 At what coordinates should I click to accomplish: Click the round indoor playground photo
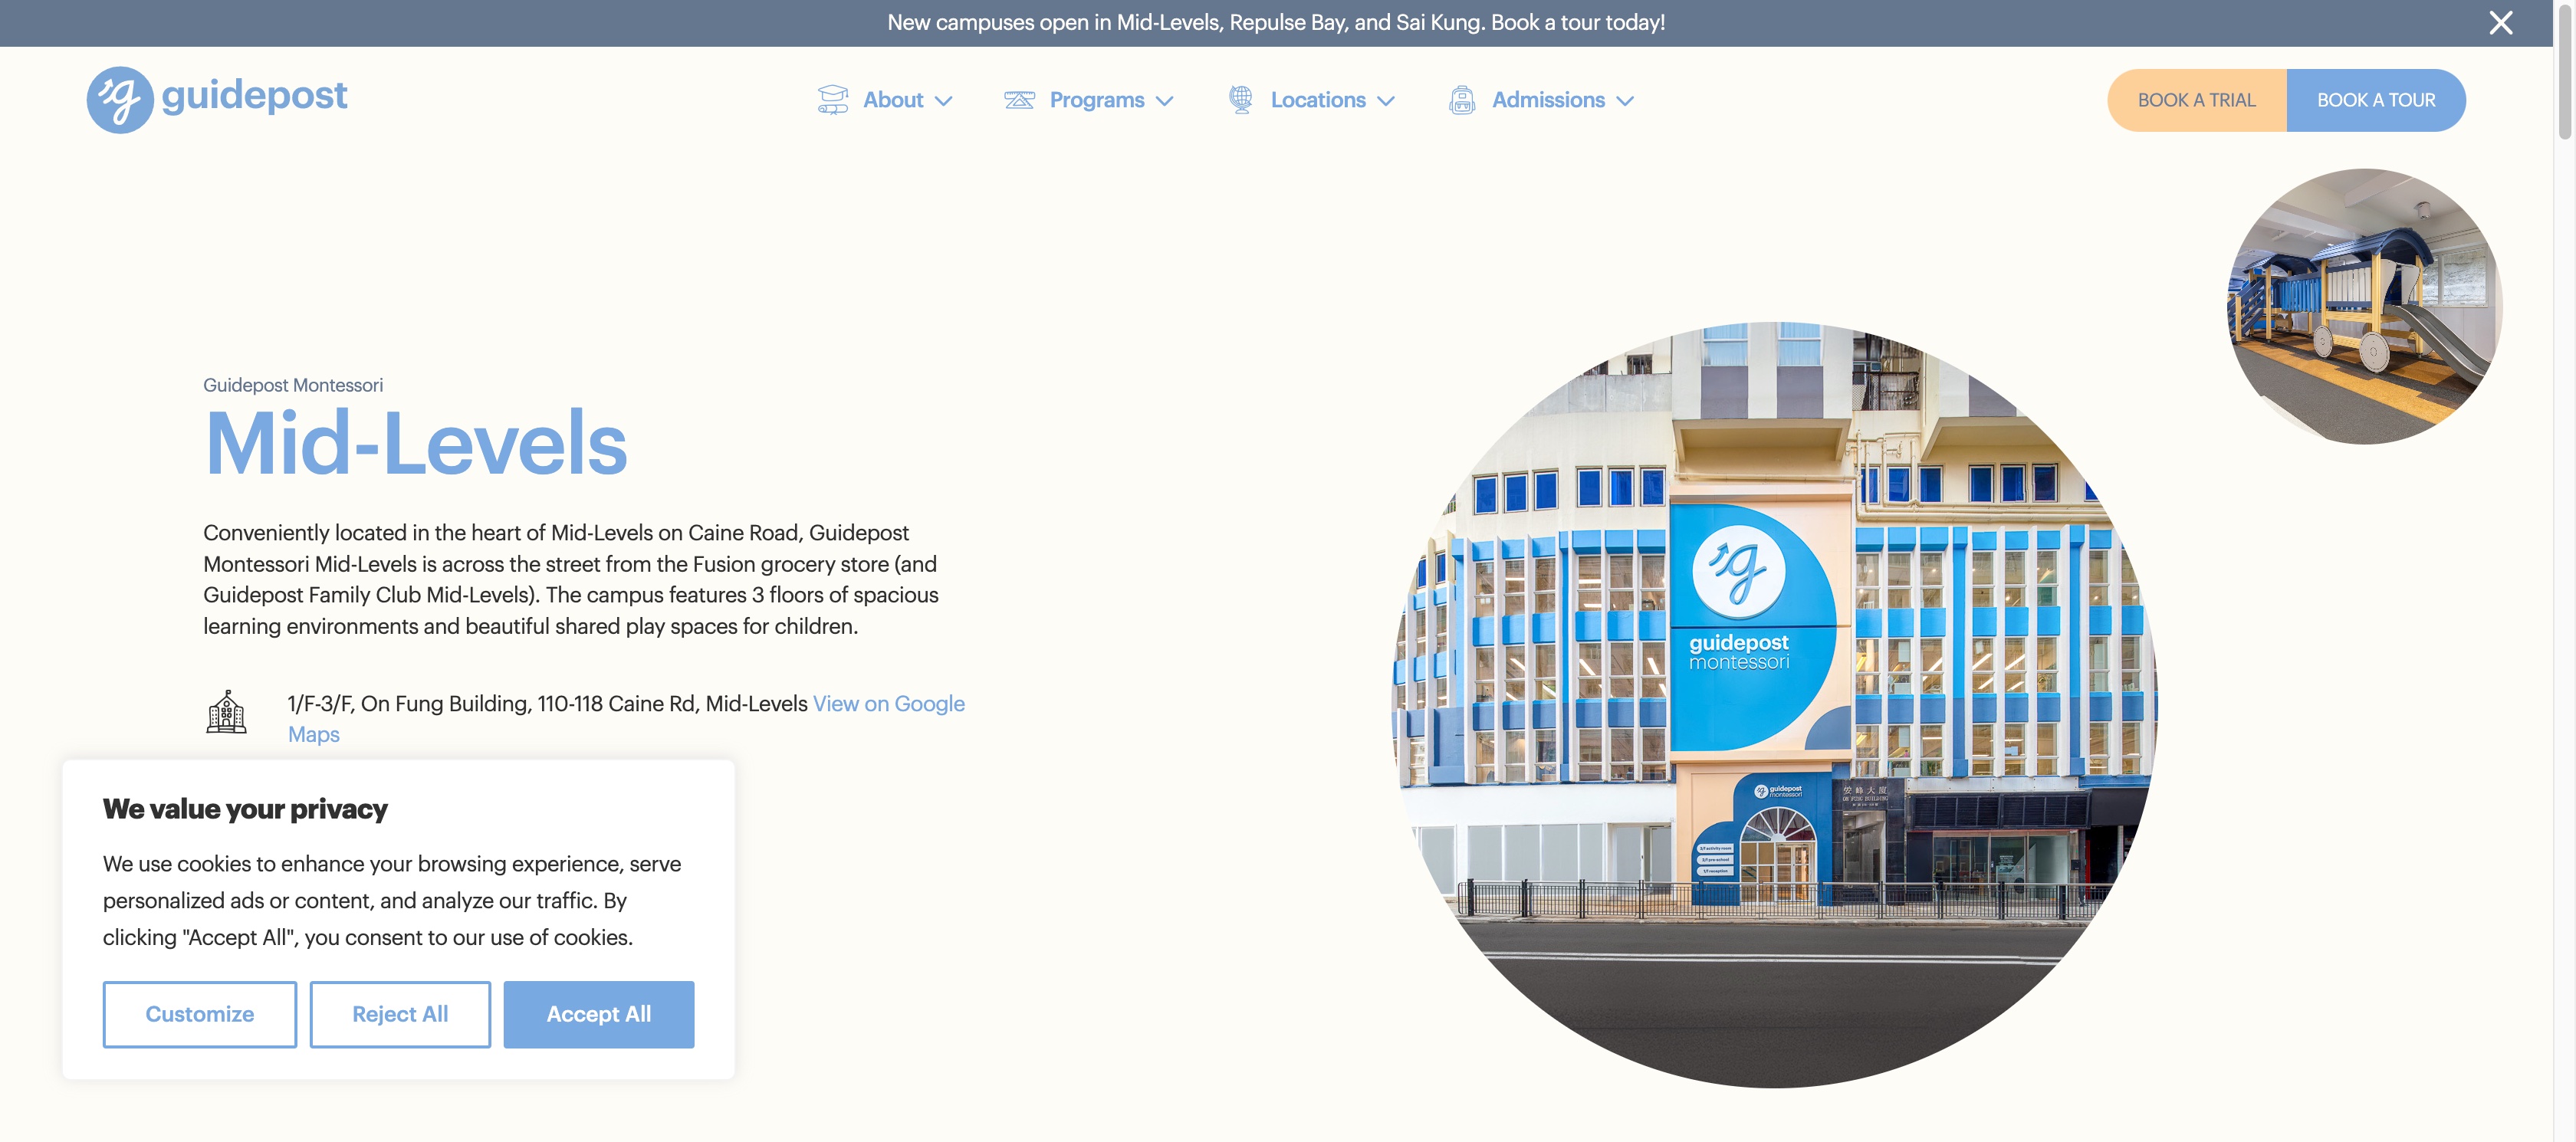pyautogui.click(x=2364, y=306)
